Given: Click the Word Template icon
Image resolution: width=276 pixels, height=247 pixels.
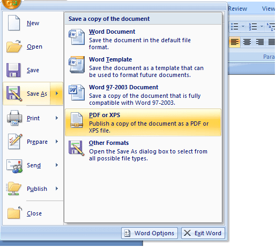Looking at the screenshot, I should click(x=77, y=65).
